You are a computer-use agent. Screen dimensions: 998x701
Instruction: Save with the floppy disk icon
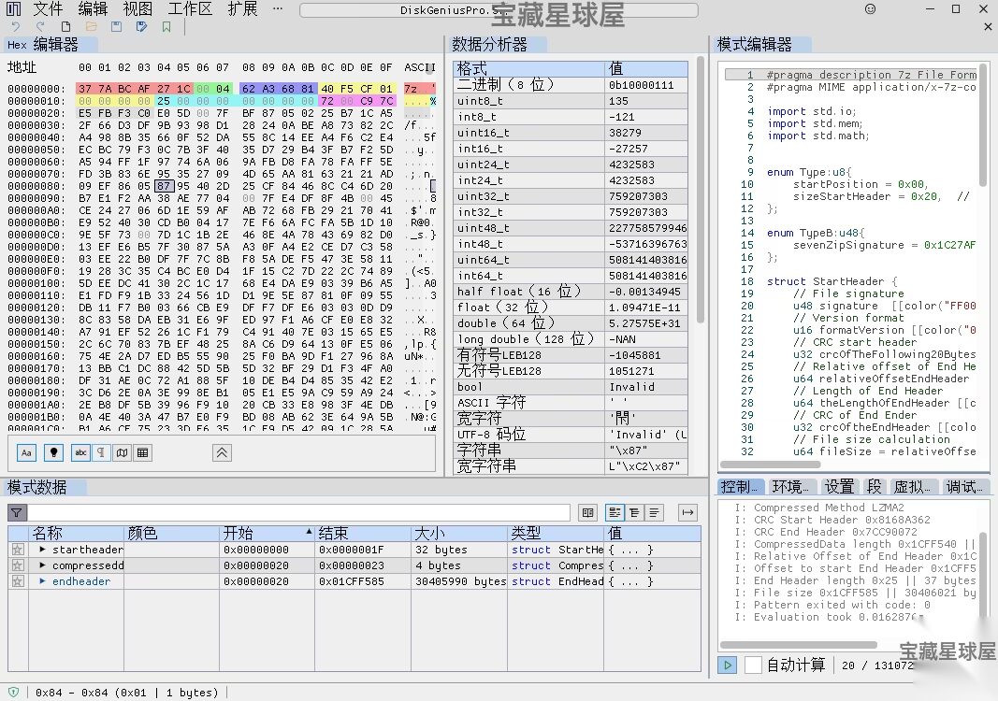coord(116,27)
